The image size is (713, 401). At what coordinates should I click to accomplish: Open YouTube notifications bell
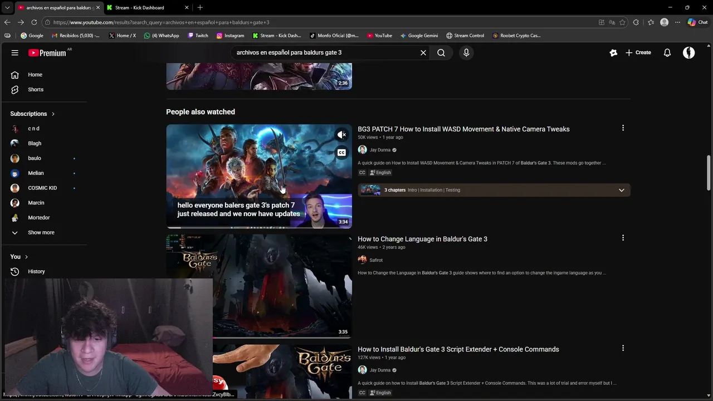[667, 52]
